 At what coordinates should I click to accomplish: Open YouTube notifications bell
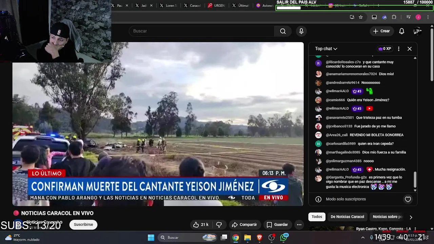point(401,31)
